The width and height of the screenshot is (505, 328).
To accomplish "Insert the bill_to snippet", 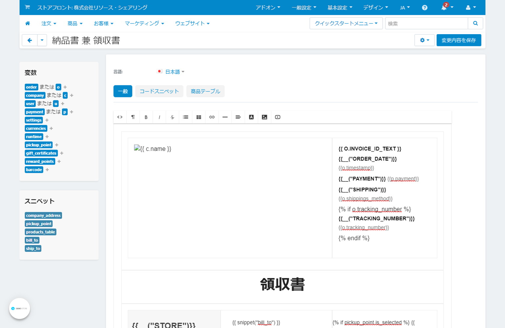I will click(x=32, y=240).
